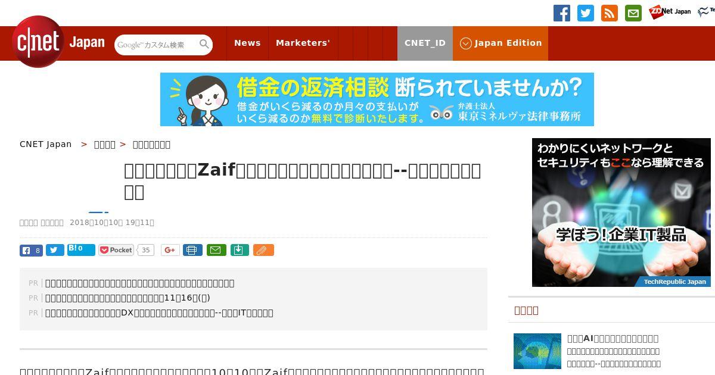
Task: Email the article using the green envelope icon
Action: pos(216,250)
